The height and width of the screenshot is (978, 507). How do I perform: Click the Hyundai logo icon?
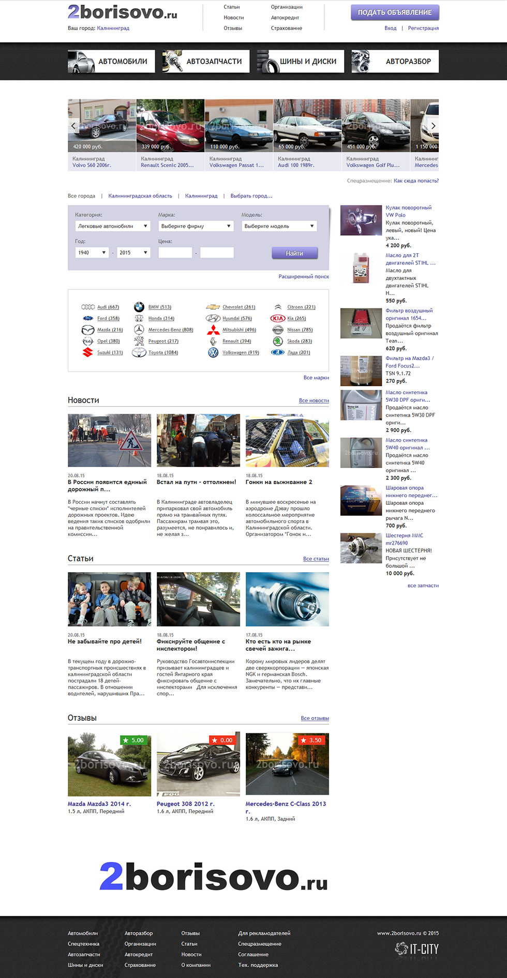pos(213,318)
